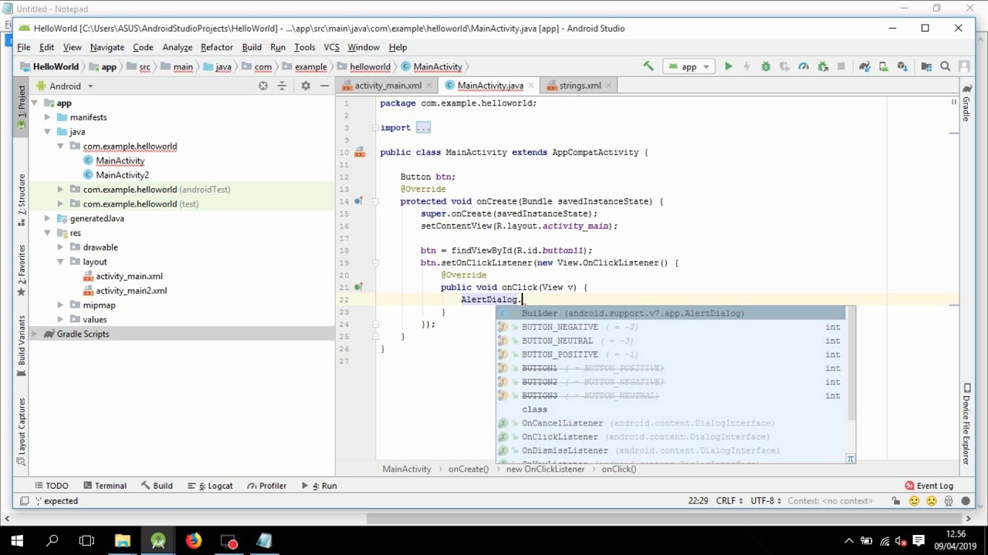Collapse the layout folder
This screenshot has height=555, width=988.
(x=60, y=262)
